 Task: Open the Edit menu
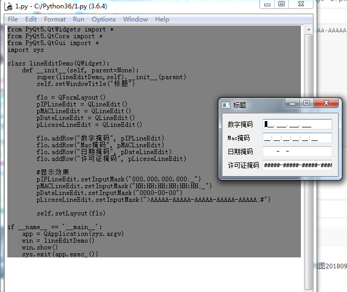click(x=31, y=19)
